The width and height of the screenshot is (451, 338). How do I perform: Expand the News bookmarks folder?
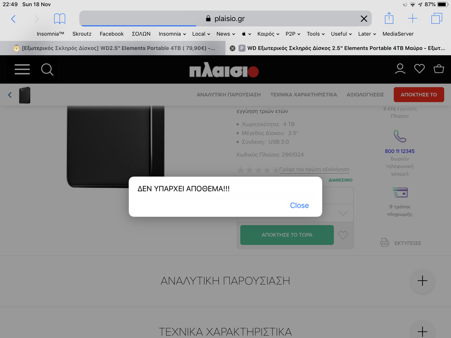[226, 34]
